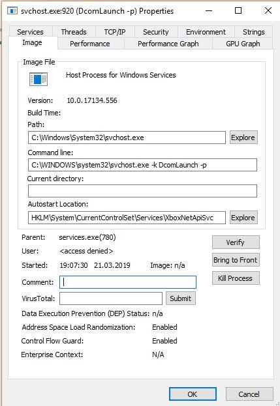Click the <access denied> user value

(86, 251)
